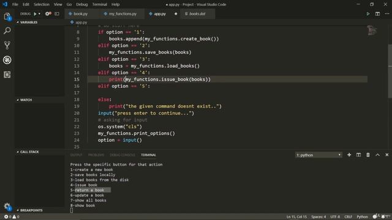
Task: Click terminal text '7-show all books'
Action: pyautogui.click(x=88, y=200)
